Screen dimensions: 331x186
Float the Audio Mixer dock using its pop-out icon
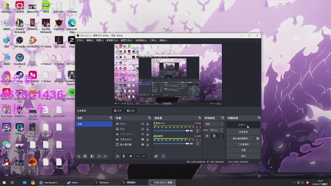point(199,118)
